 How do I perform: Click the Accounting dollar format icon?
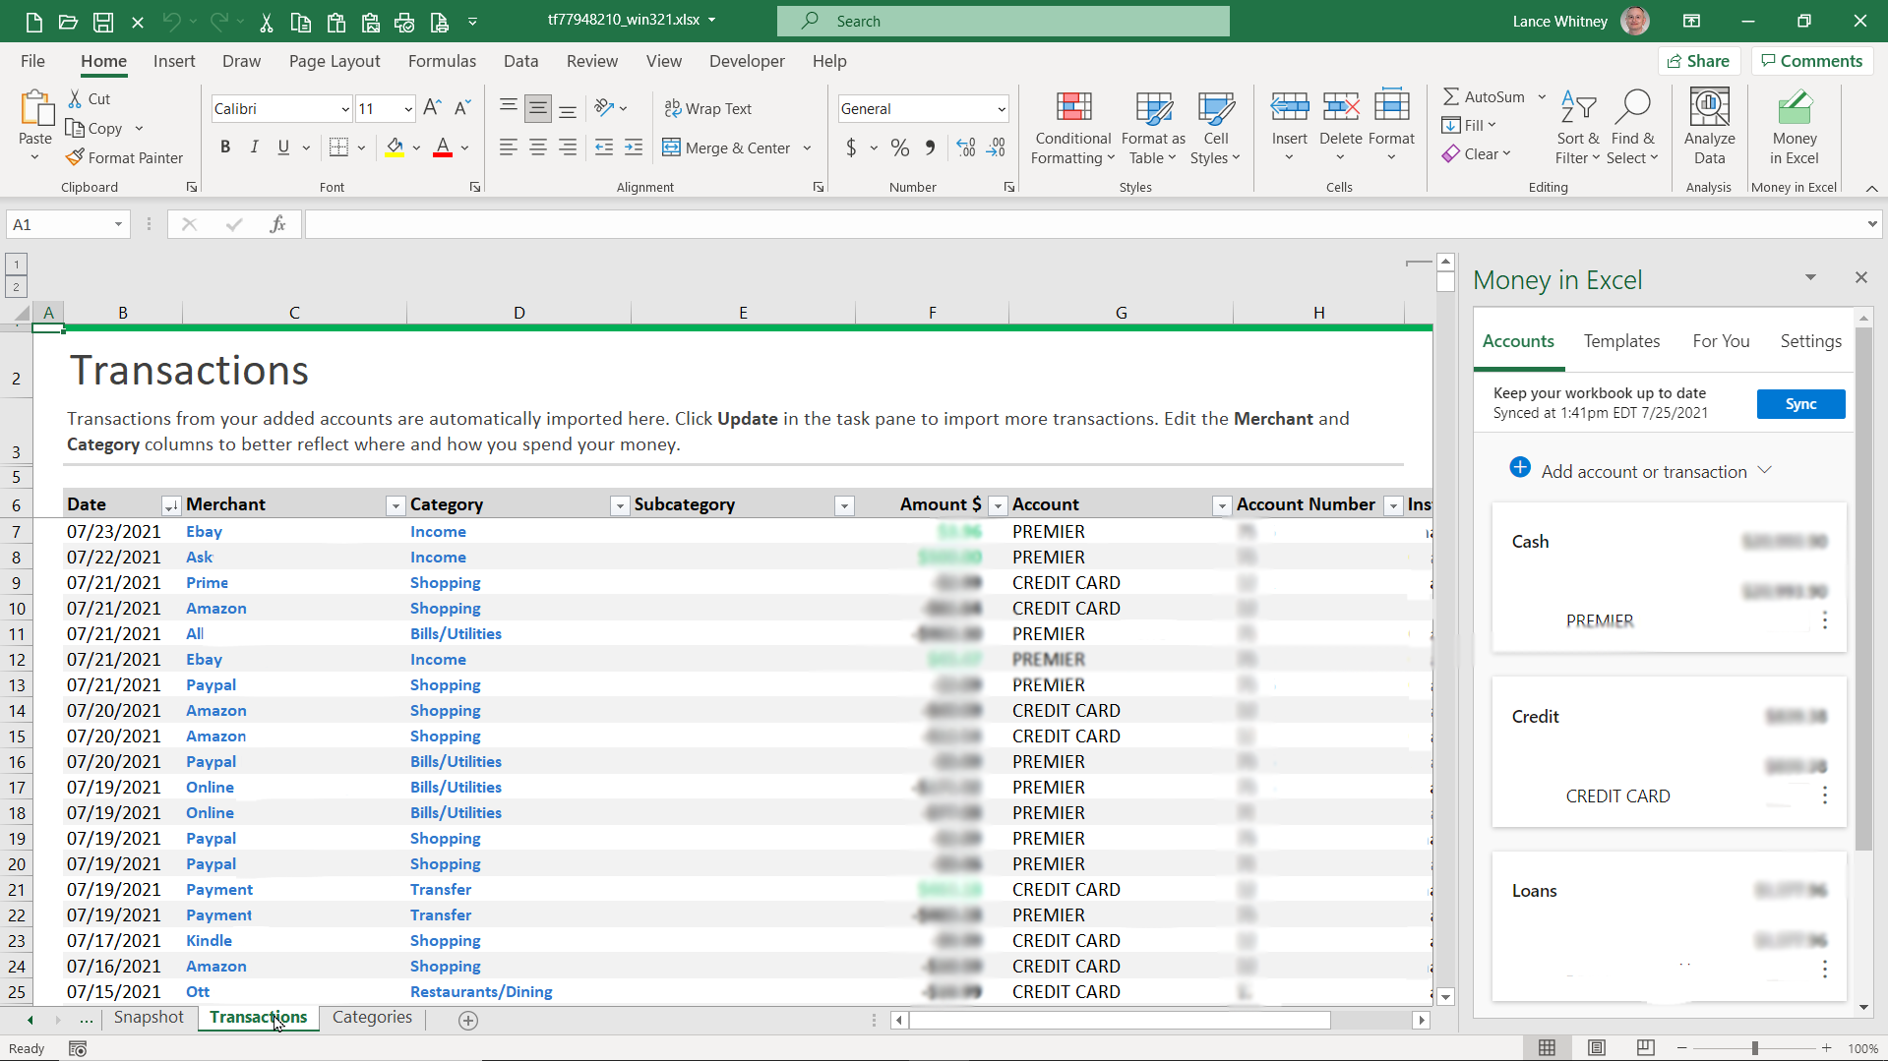(851, 147)
